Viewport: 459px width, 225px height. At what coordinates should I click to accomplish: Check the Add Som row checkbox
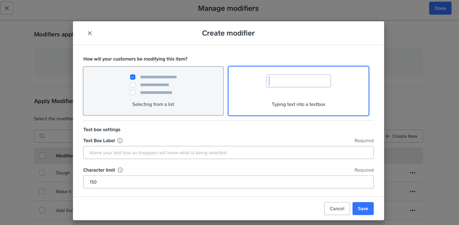[x=42, y=210]
